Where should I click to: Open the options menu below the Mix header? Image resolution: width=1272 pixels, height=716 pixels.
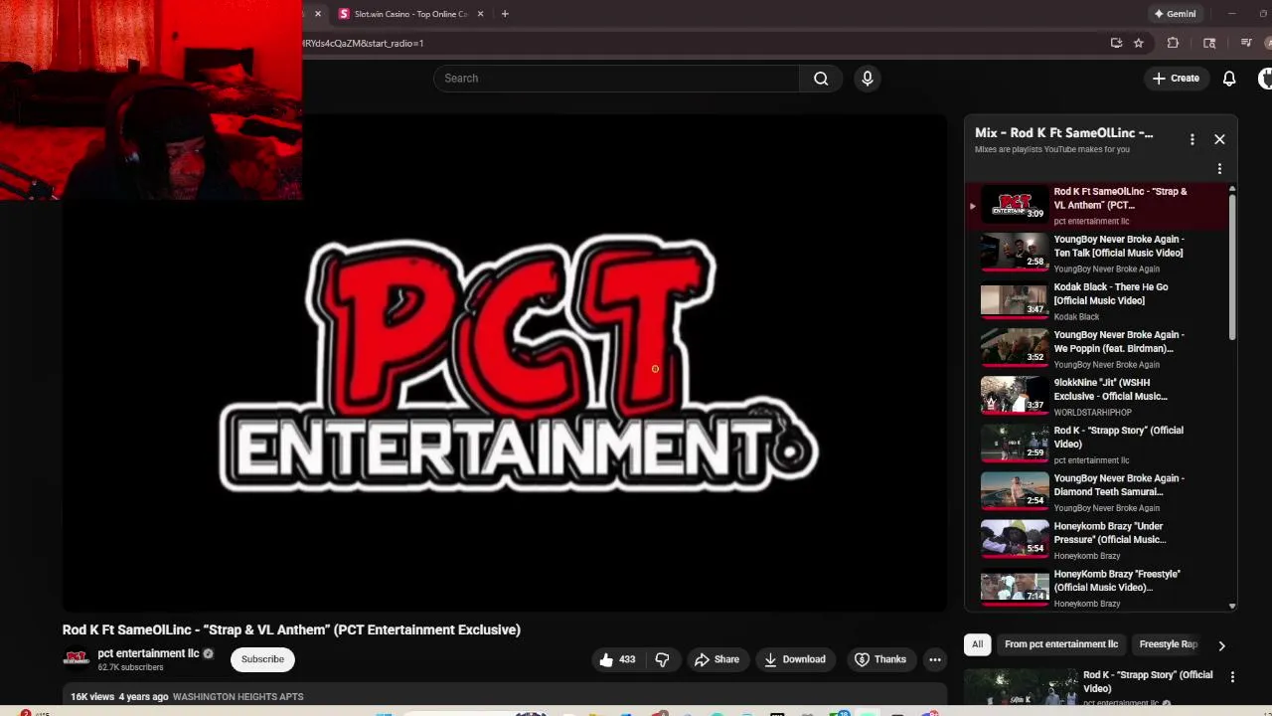click(1219, 169)
